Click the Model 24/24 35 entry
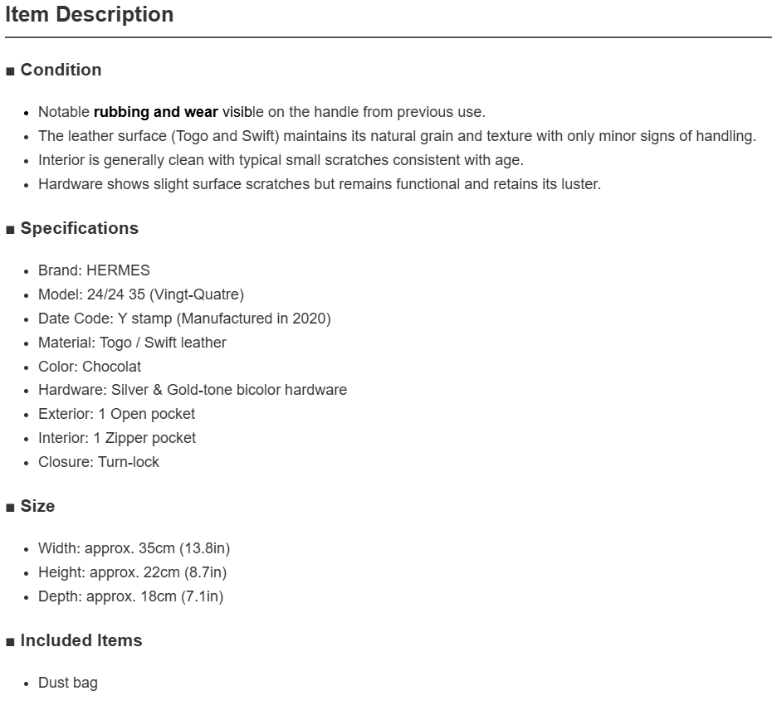This screenshot has width=772, height=720. point(141,294)
